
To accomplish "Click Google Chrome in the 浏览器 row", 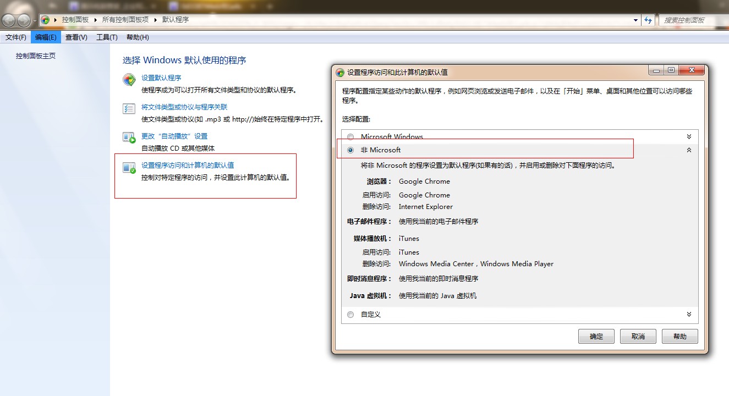I will coord(424,182).
